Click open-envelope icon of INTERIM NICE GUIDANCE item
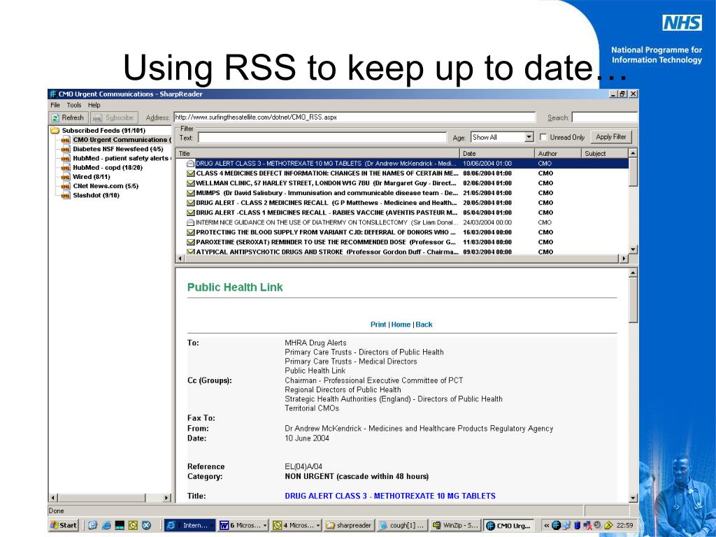The width and height of the screenshot is (716, 537). pos(190,222)
